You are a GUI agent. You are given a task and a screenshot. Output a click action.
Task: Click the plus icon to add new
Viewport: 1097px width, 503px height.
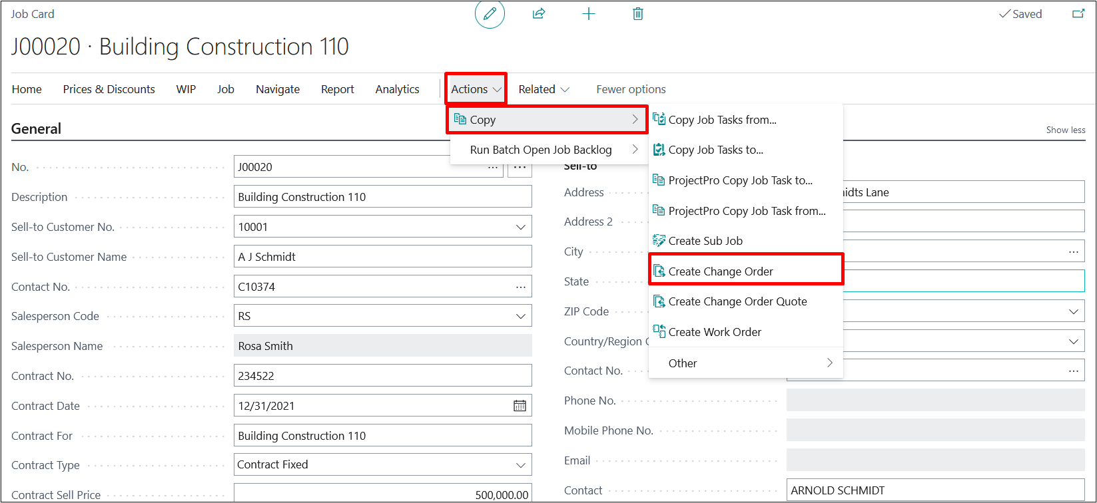tap(589, 14)
